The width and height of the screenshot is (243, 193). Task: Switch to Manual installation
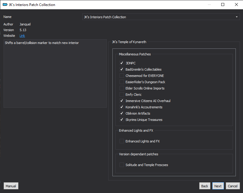11,186
